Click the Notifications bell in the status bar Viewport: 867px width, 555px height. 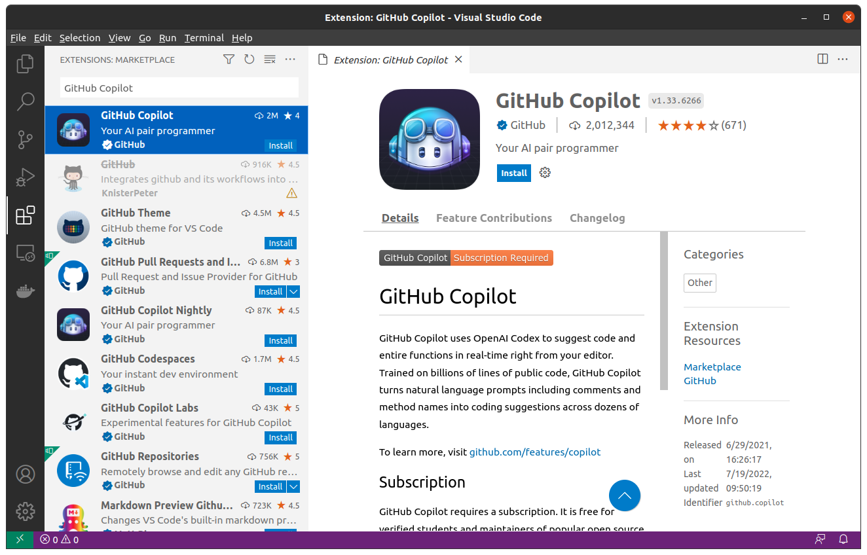[843, 539]
